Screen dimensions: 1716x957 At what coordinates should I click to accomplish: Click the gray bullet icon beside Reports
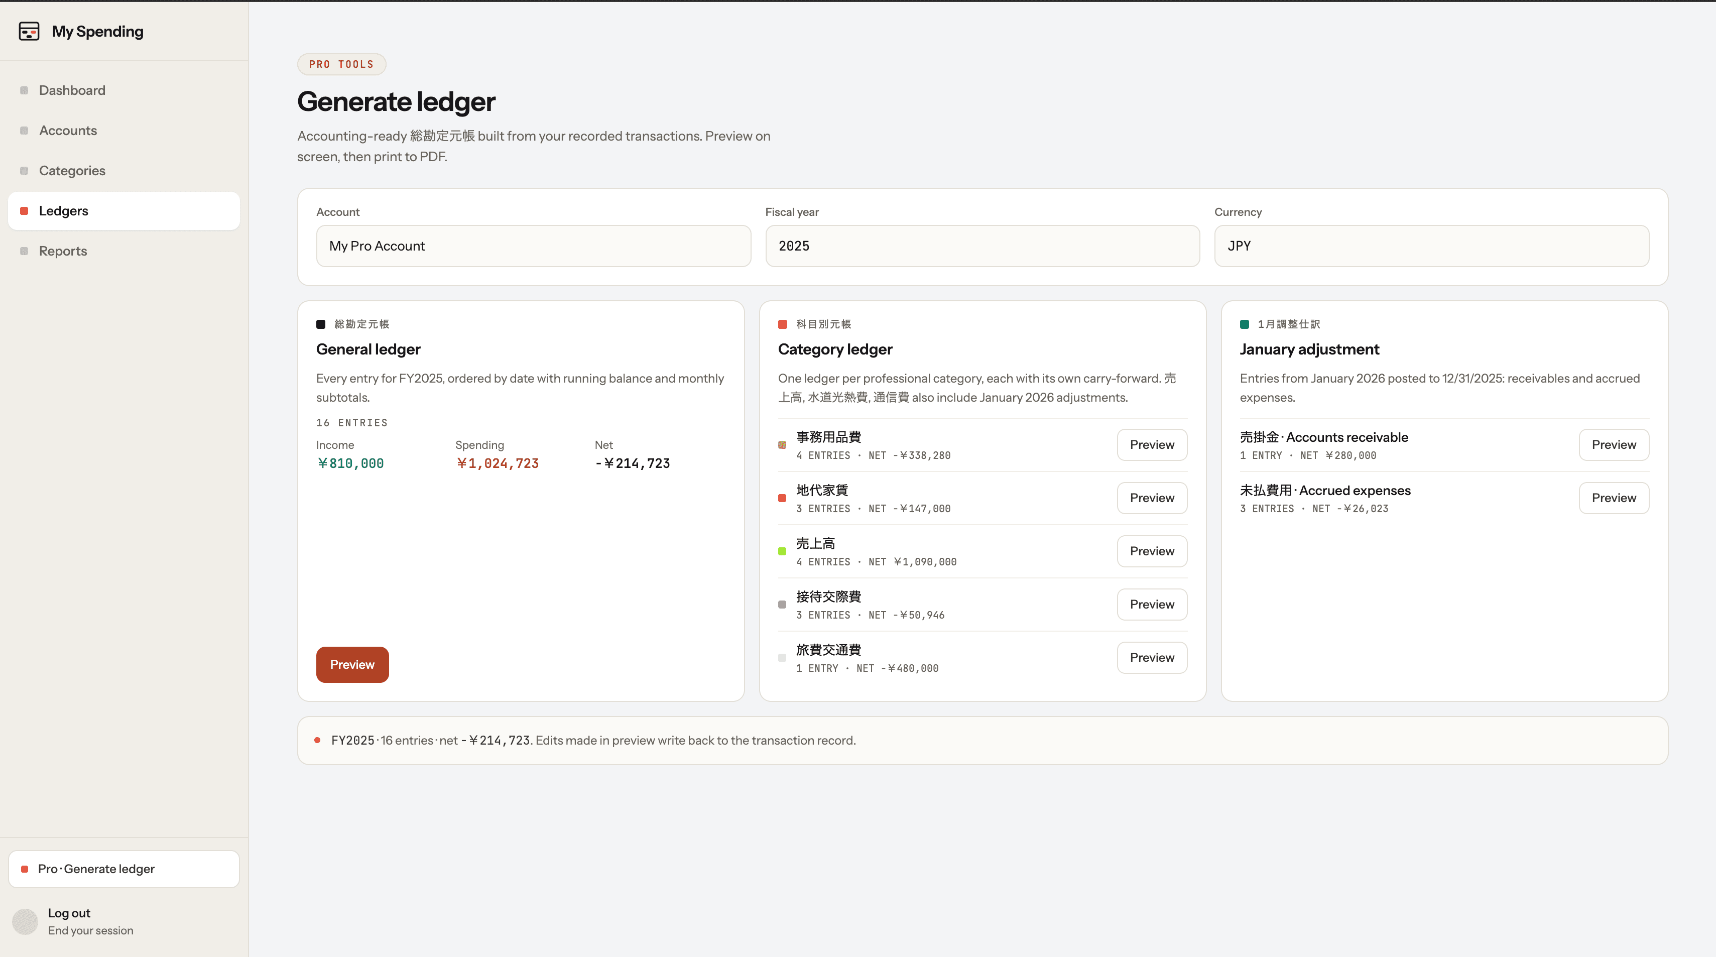24,251
